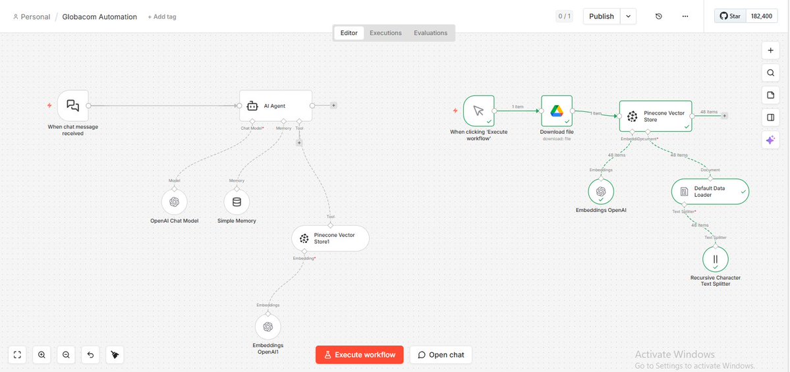Click the Execute workflow button

(x=360, y=354)
